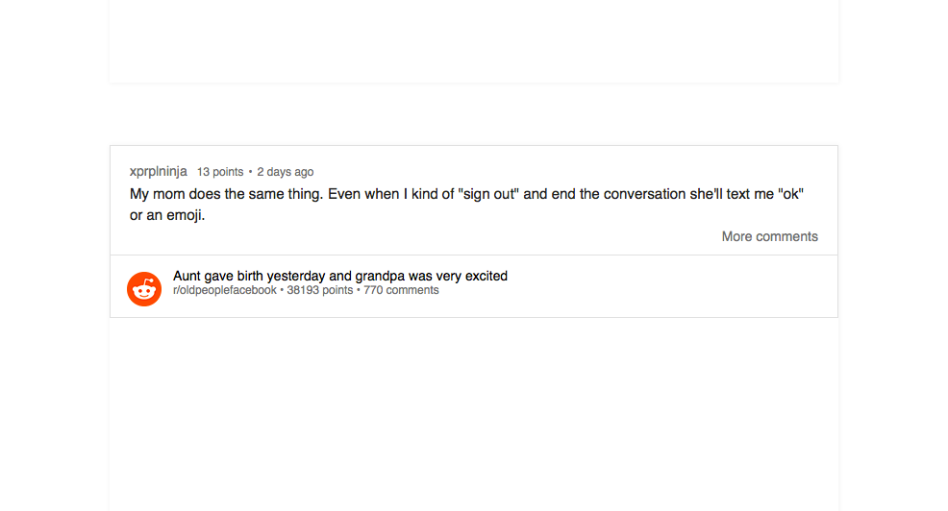
Task: Visit the r/oldpeoplefacebook subreddit link
Action: point(225,290)
